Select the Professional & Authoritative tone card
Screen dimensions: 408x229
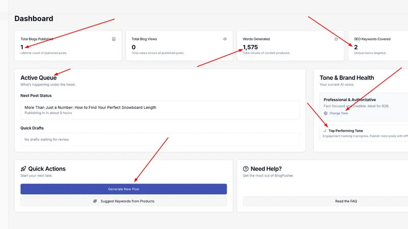[x=364, y=107]
